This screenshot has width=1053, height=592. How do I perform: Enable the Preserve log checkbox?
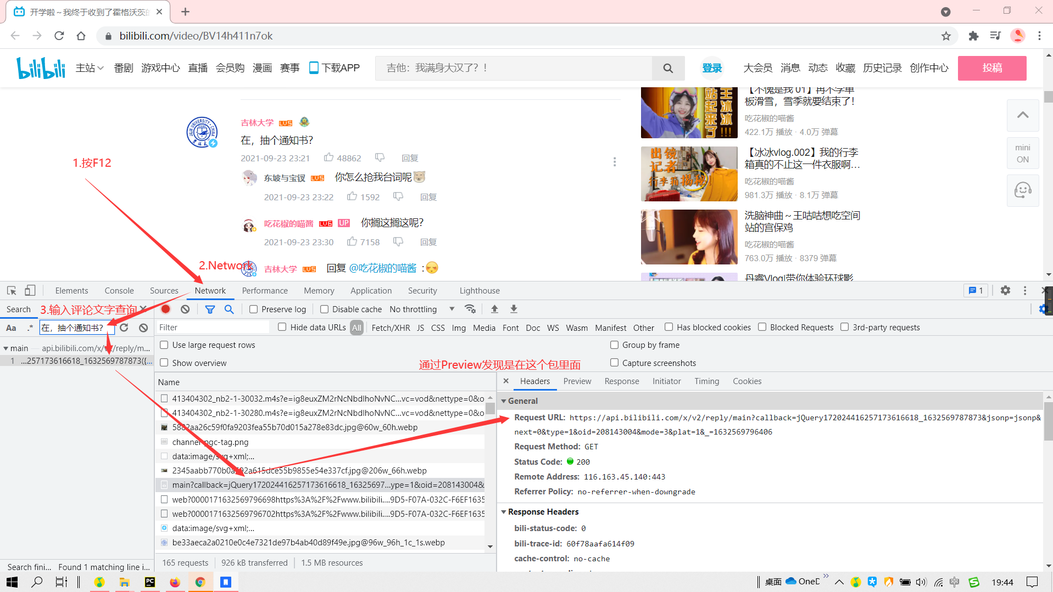[253, 309]
